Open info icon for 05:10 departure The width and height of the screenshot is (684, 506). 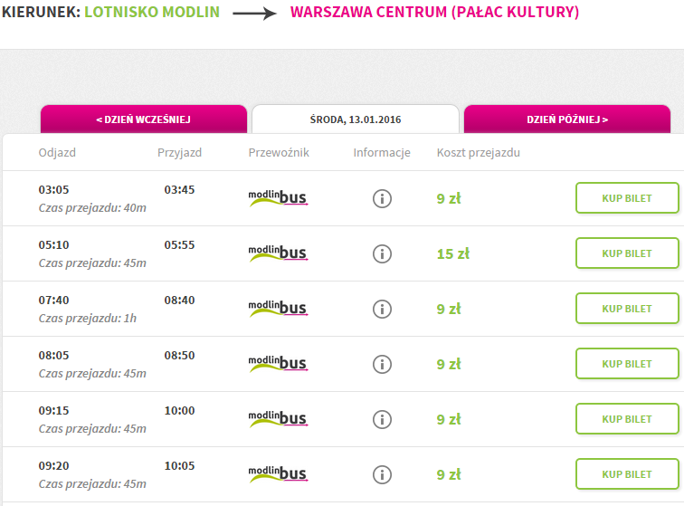tap(382, 253)
